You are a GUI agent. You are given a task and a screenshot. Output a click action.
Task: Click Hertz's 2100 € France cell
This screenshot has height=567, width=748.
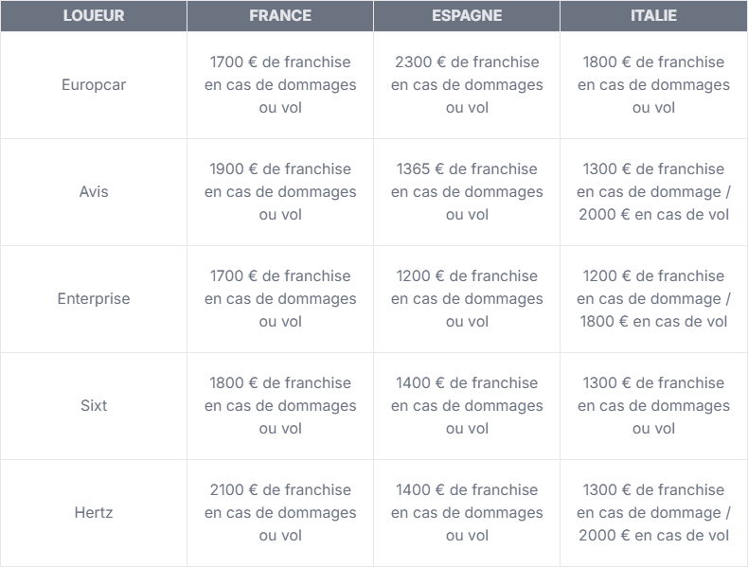pos(280,513)
